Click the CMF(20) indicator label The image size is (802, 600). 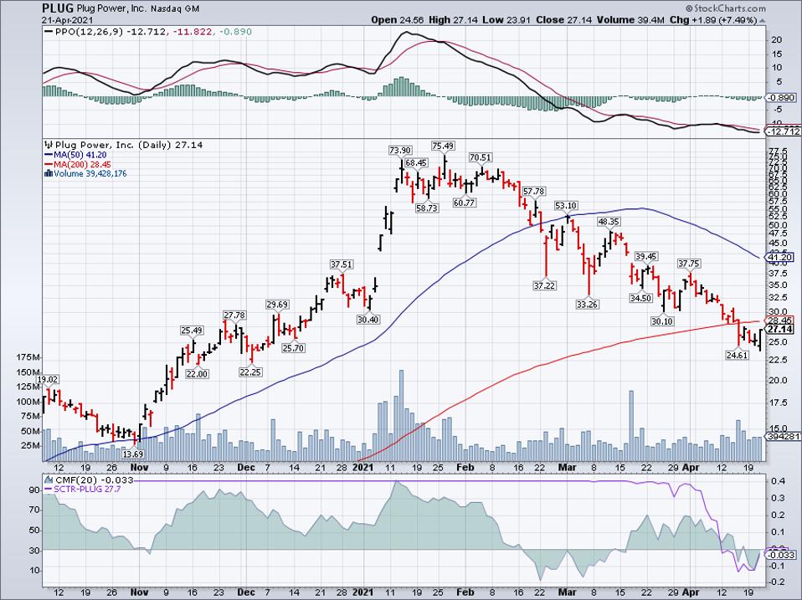[94, 479]
